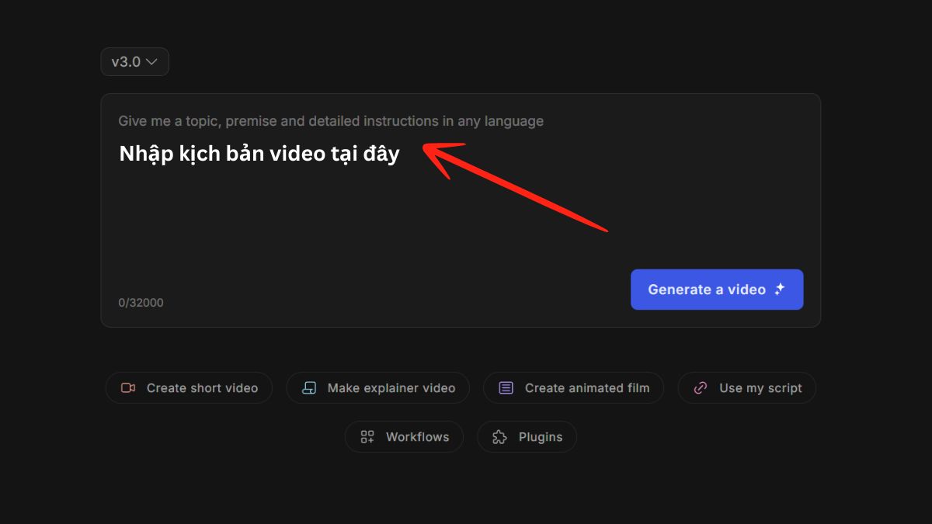Select Create short video

point(189,388)
